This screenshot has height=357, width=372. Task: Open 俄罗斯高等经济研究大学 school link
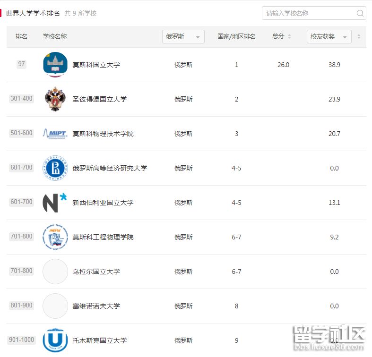coord(110,168)
